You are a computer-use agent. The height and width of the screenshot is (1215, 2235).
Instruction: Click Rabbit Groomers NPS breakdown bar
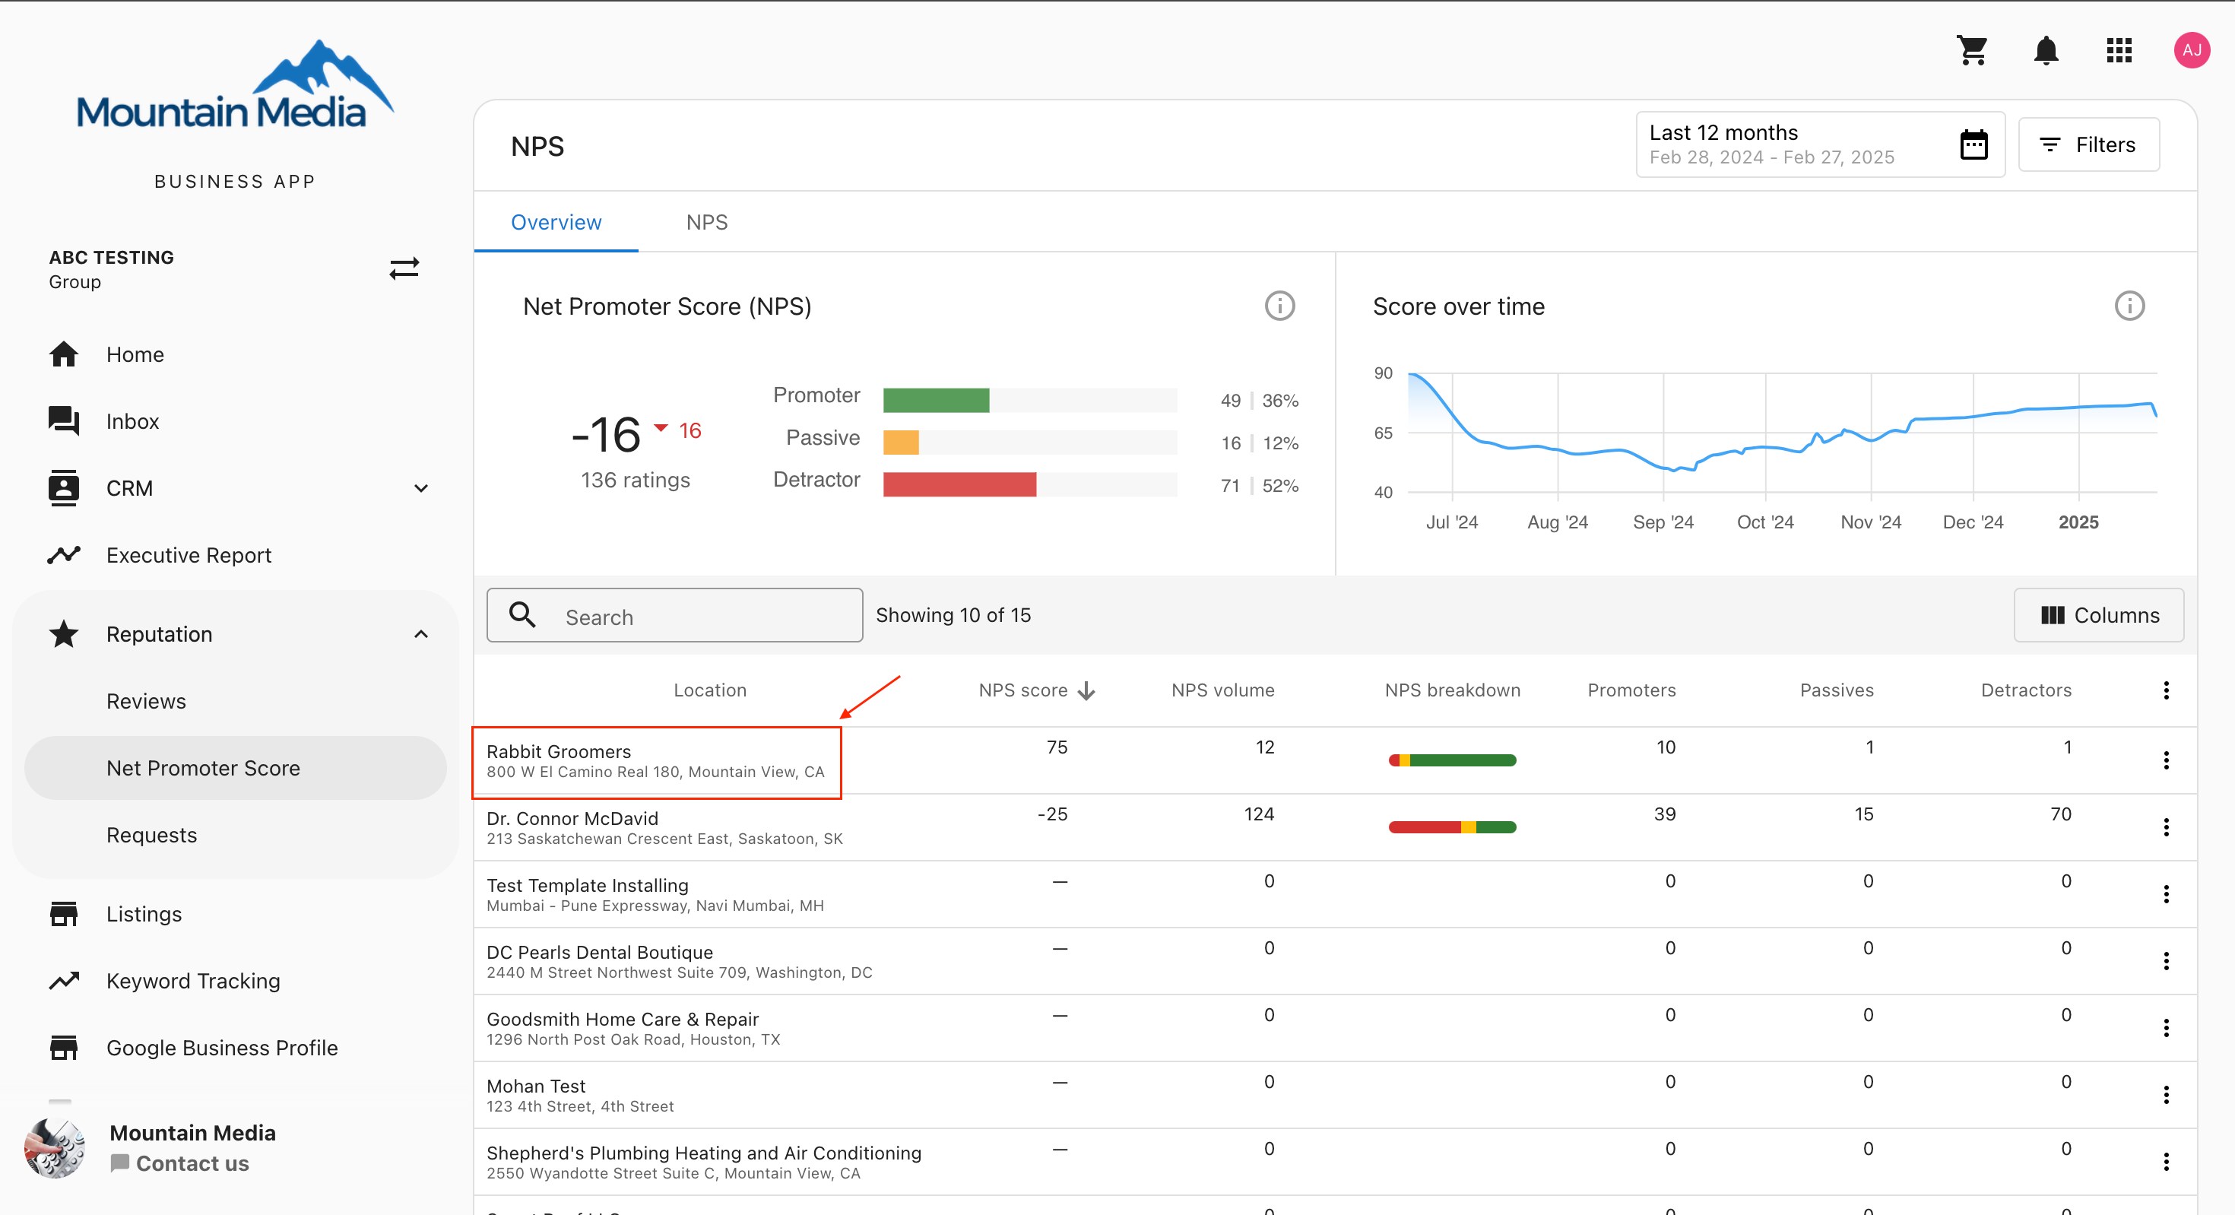pyautogui.click(x=1451, y=760)
